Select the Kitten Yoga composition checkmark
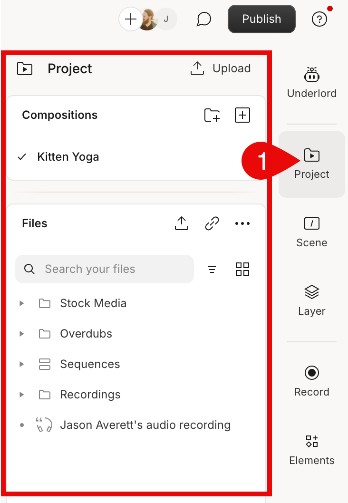 21,156
